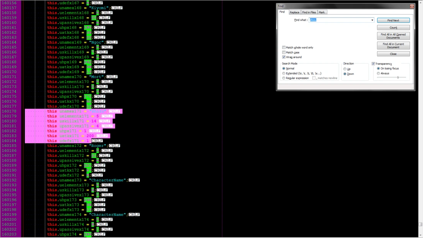Click uatkx171 value 200 on line 160183
Viewport: 423px width, 238px height.
click(x=90, y=136)
